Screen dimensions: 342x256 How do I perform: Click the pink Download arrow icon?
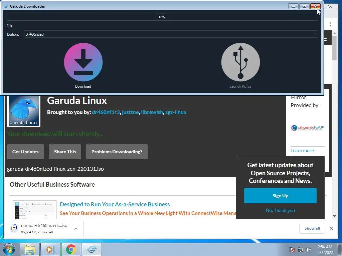[x=83, y=62]
